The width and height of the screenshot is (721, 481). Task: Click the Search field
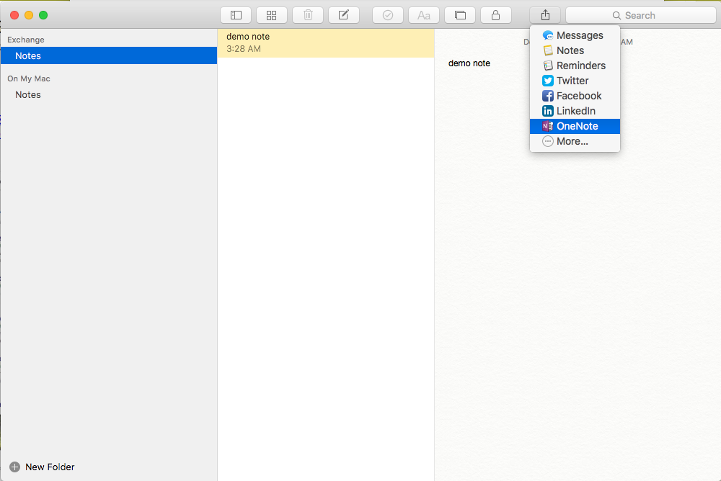640,15
